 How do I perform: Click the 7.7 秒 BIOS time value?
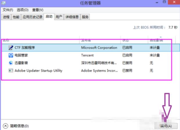coord(173,28)
